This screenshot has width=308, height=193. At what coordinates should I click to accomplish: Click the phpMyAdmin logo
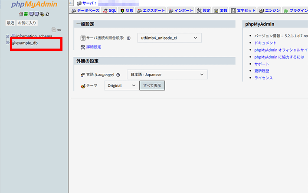[x=34, y=4]
